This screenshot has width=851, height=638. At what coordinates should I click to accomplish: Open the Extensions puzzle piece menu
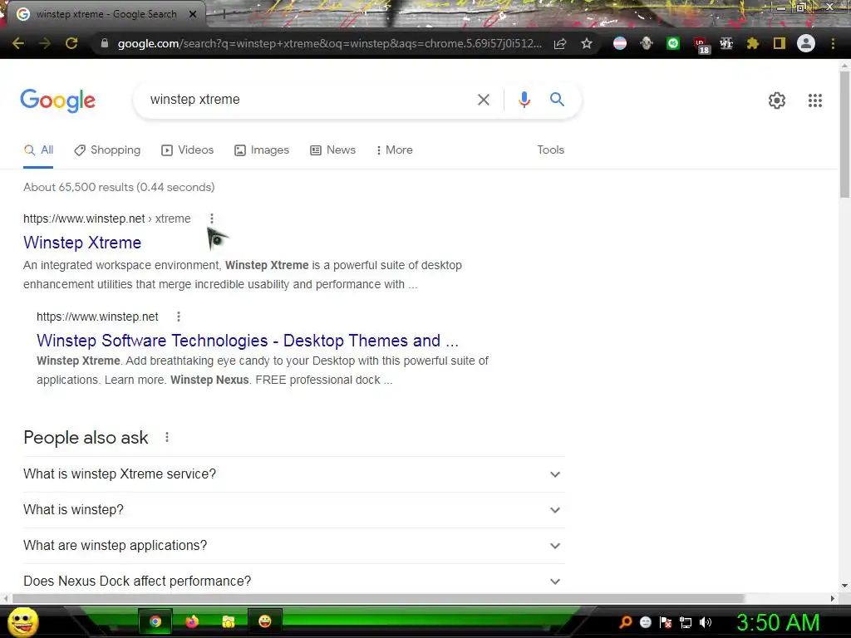pos(752,43)
